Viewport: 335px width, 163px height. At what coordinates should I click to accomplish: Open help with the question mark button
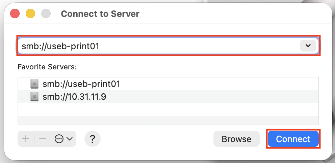click(93, 139)
